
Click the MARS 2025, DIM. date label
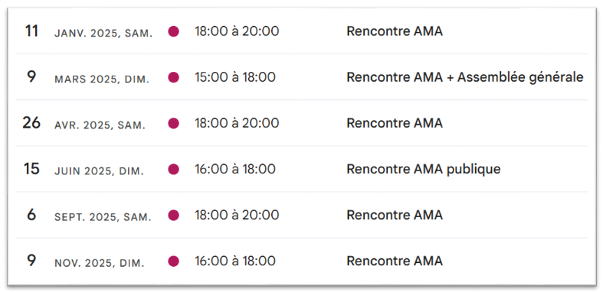click(102, 79)
